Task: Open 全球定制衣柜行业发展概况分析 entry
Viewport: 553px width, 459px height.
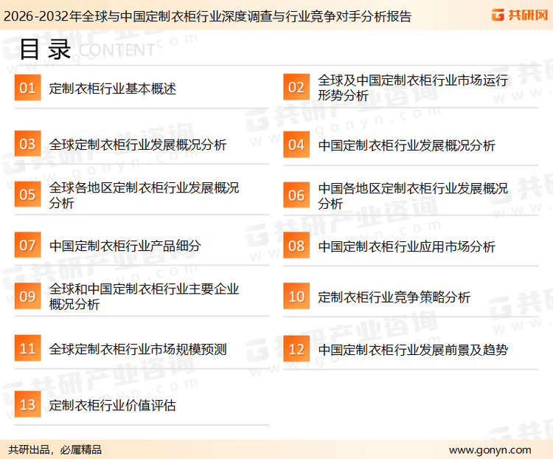Action: [x=137, y=145]
